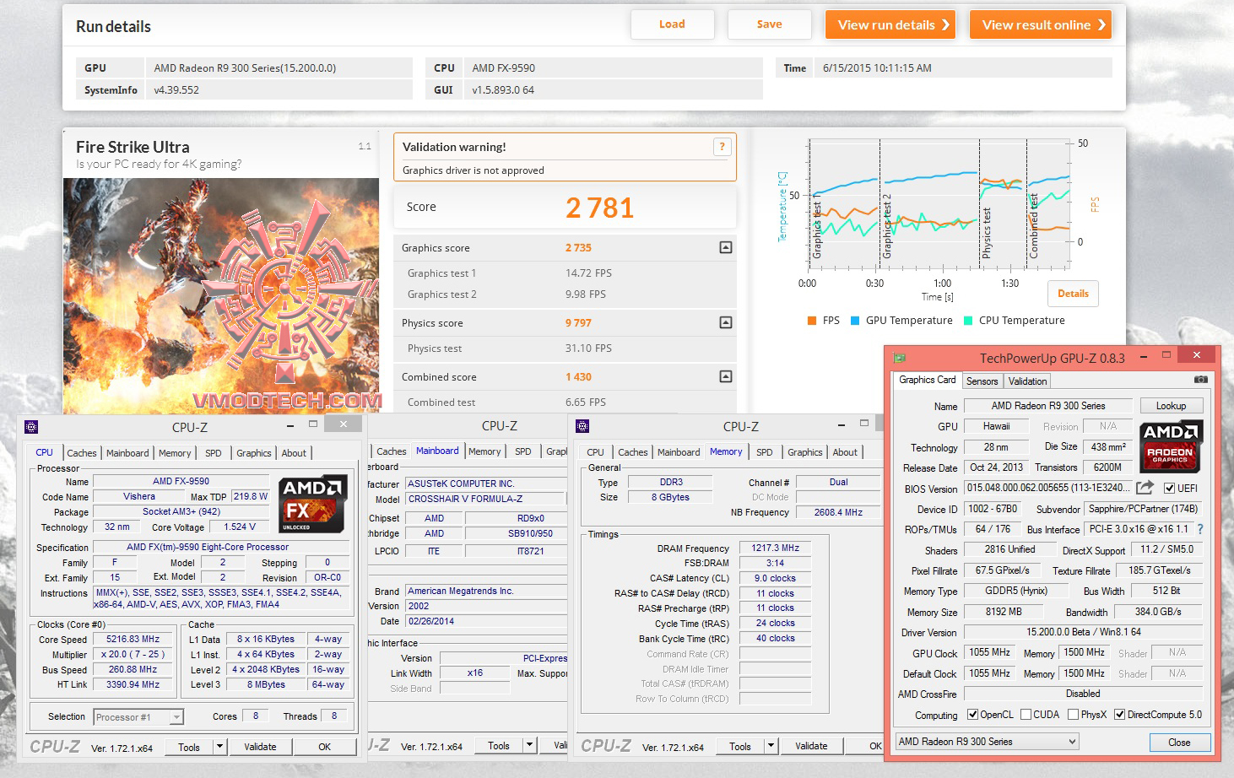Click the Tools button in the Mainboard-tab CPU-Z window
Screen dimensions: 1234x778
pyautogui.click(x=499, y=746)
